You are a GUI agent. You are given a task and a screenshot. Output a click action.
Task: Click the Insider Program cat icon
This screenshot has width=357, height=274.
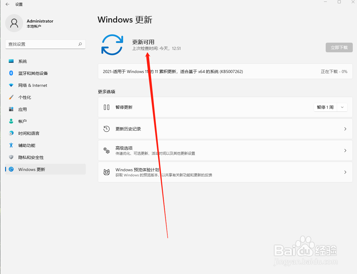tap(107, 172)
